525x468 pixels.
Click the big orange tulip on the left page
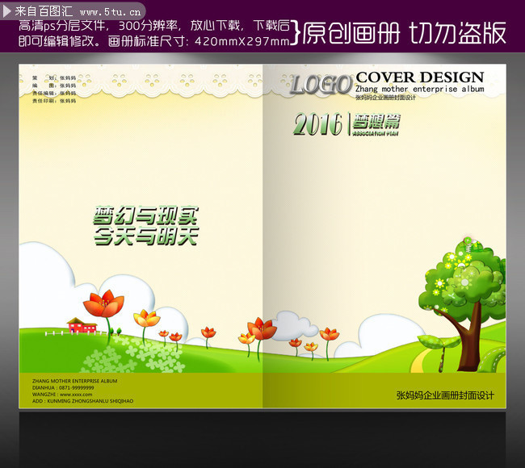[x=103, y=304]
